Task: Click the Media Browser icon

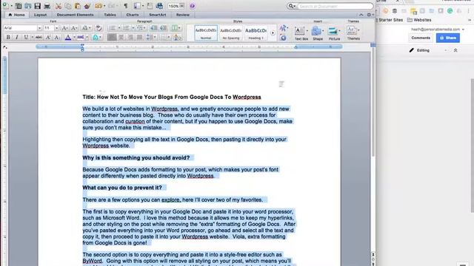Action: [160, 6]
